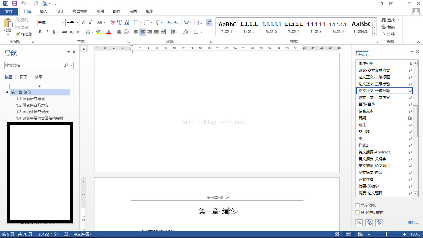Apply strikethrough formatting
This screenshot has height=238, width=423.
coord(65,32)
